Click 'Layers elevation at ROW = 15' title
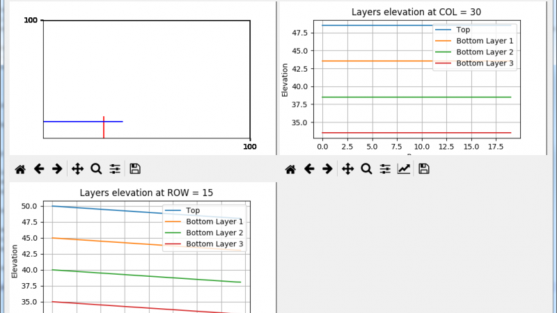 (x=146, y=193)
